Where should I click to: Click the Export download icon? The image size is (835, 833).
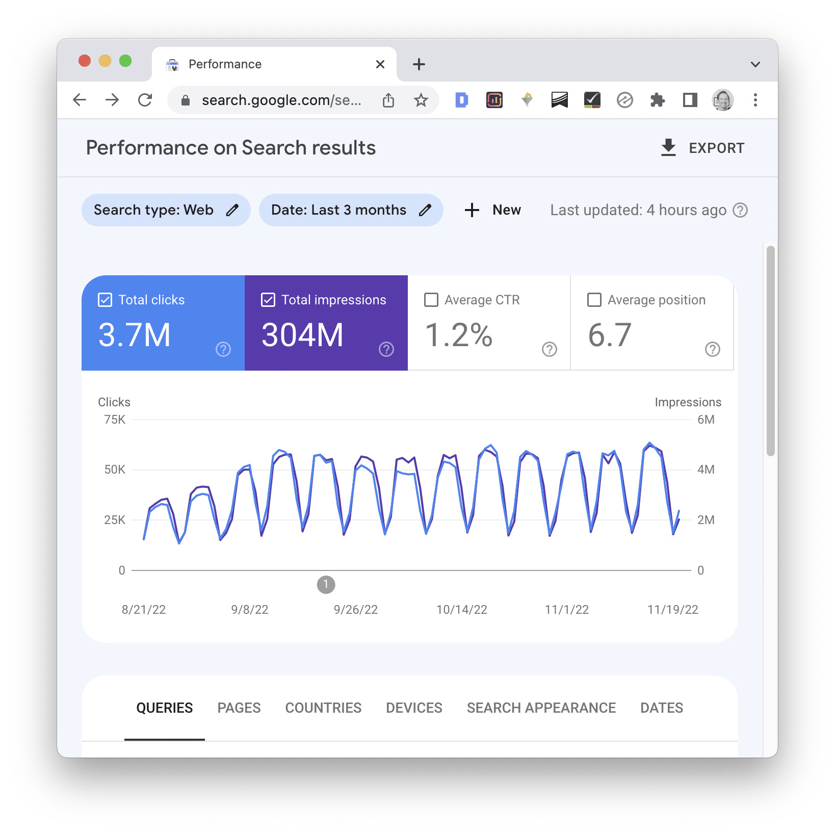668,148
